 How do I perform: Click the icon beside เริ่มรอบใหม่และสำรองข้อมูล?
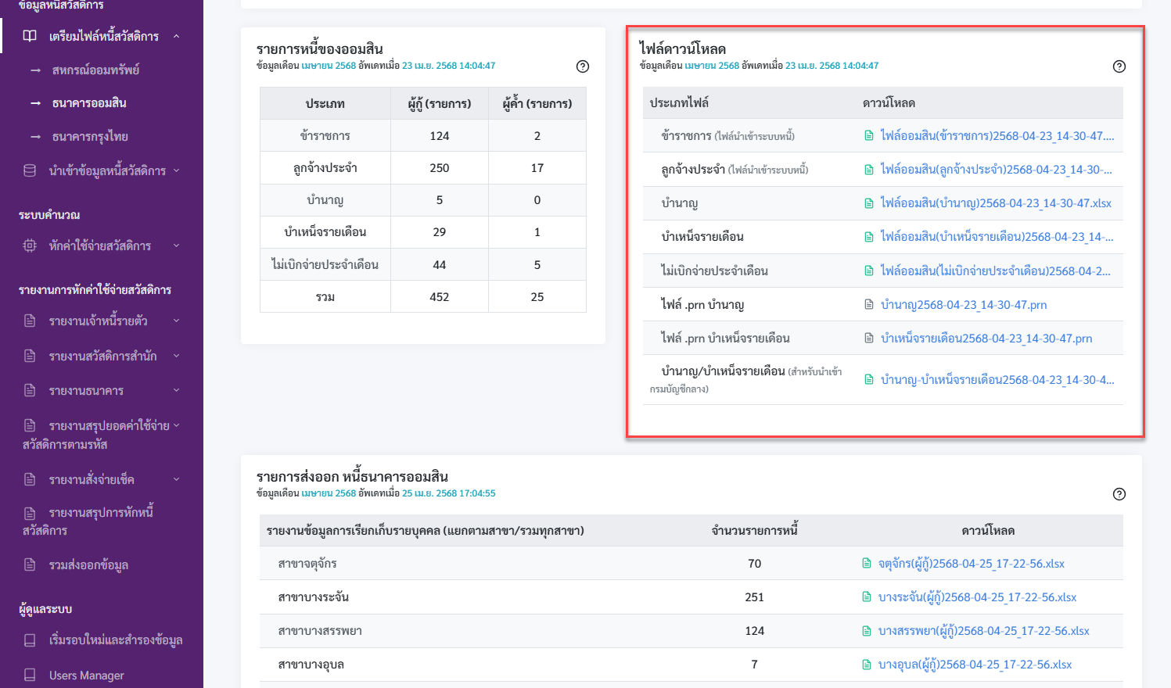coord(30,640)
